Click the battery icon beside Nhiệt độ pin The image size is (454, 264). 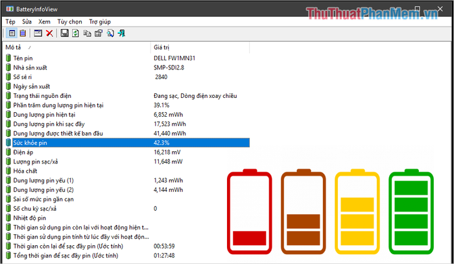(8, 218)
